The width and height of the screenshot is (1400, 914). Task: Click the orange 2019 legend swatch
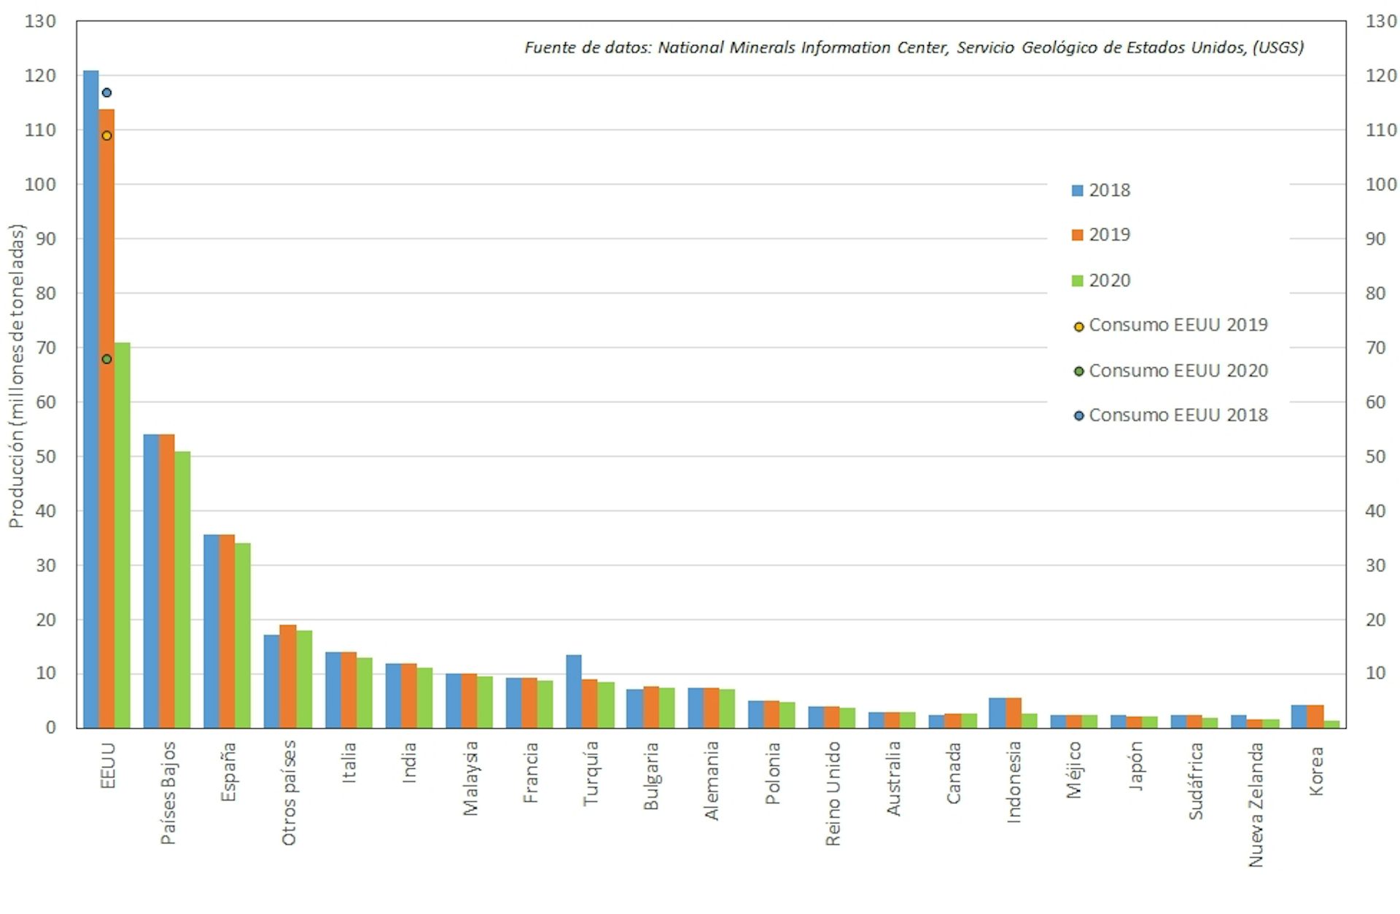(1077, 235)
